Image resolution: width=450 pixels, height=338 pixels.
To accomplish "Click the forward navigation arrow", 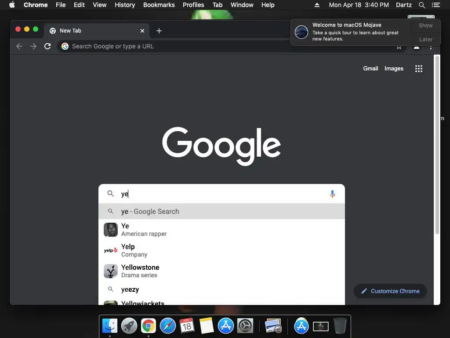I will (33, 46).
